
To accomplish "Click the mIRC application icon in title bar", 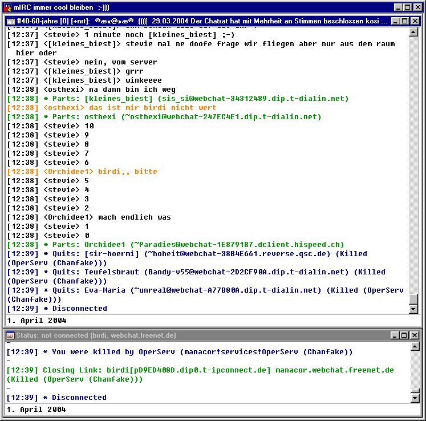I will [7, 7].
